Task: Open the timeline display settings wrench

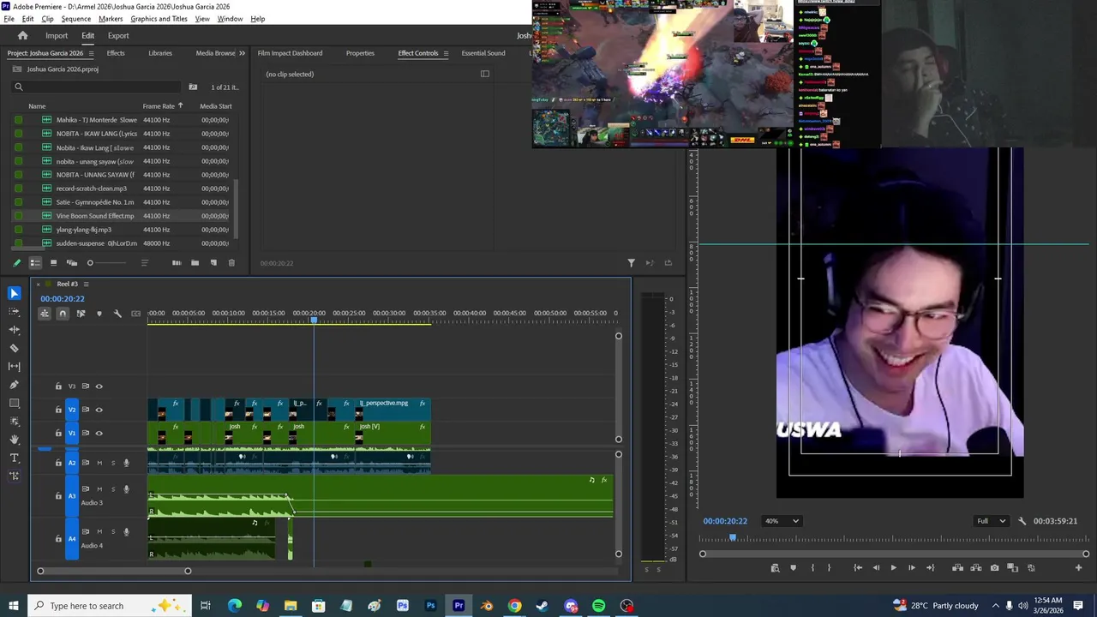Action: point(117,314)
